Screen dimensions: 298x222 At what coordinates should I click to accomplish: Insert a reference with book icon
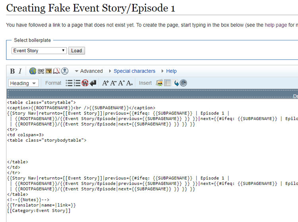point(57,71)
